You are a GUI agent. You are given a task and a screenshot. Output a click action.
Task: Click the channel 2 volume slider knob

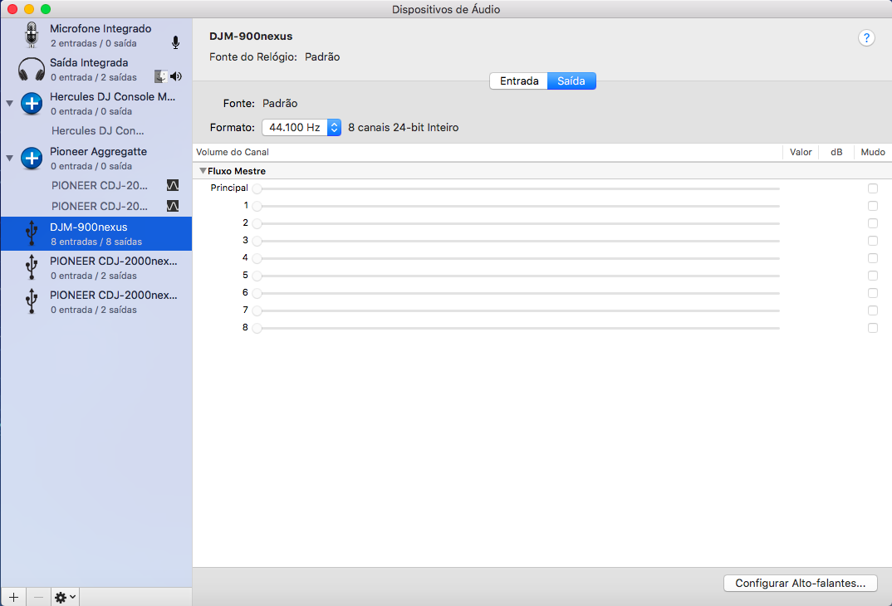pos(257,224)
